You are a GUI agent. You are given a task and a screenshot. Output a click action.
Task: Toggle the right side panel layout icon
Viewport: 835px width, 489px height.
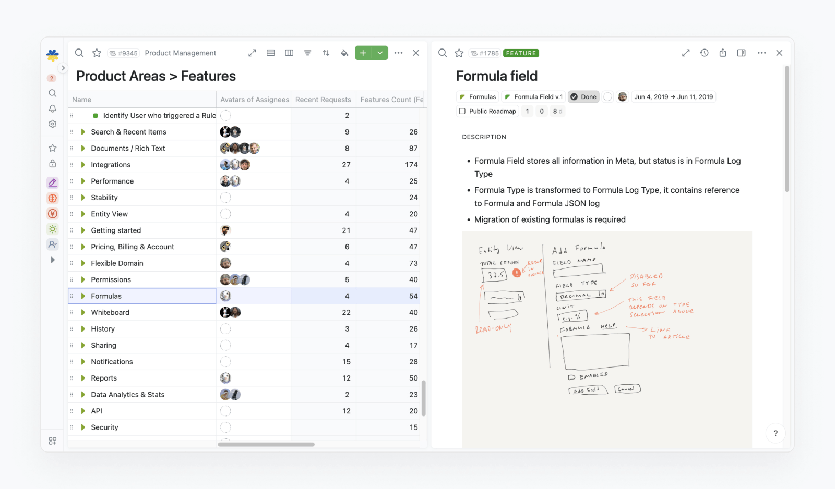click(x=741, y=53)
